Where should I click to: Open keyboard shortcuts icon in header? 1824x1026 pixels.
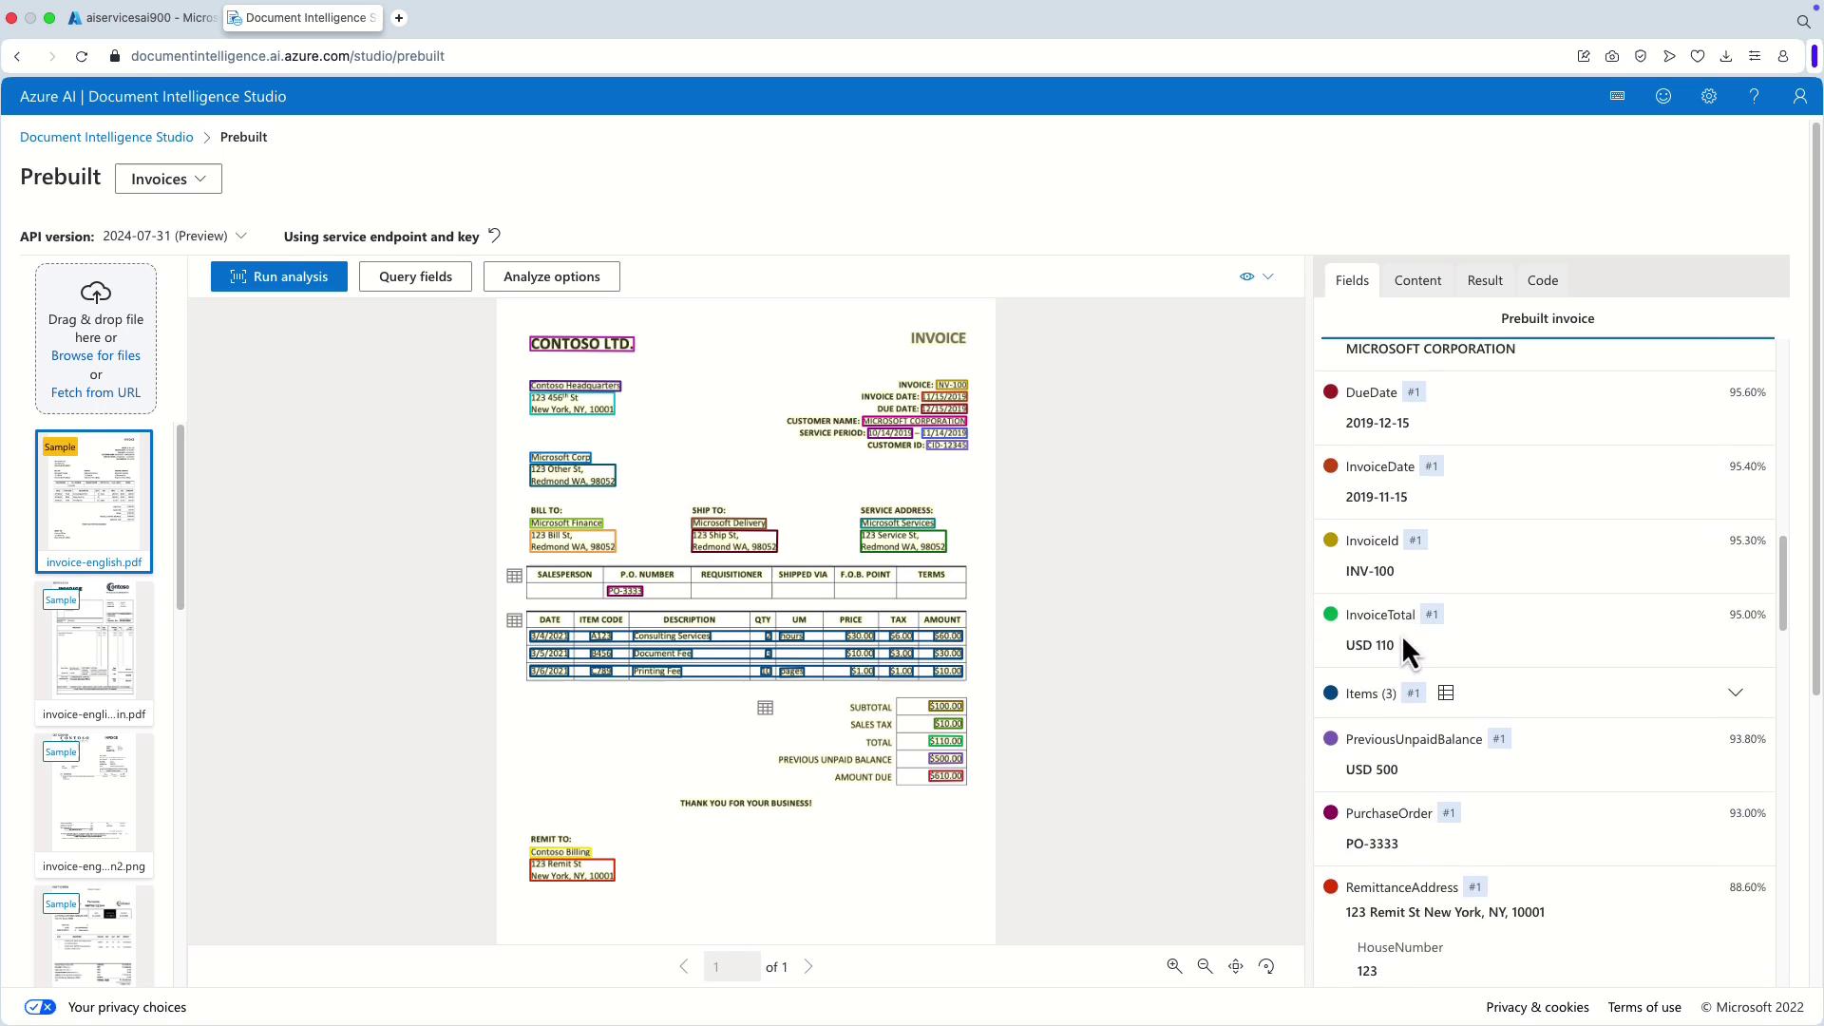pyautogui.click(x=1617, y=97)
